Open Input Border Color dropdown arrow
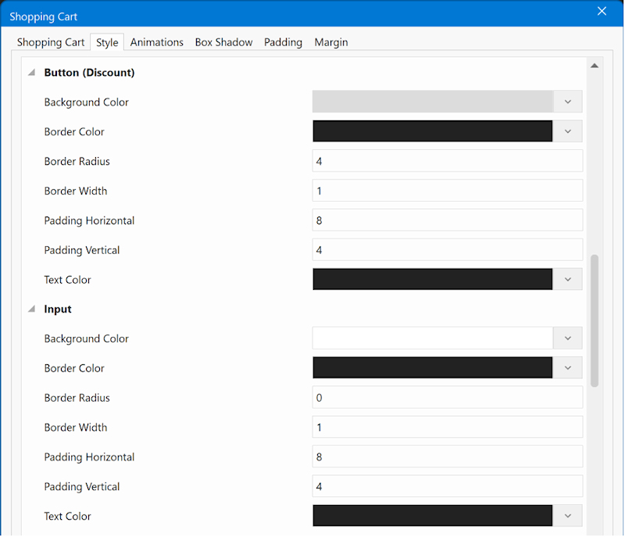625x537 pixels. (x=568, y=368)
